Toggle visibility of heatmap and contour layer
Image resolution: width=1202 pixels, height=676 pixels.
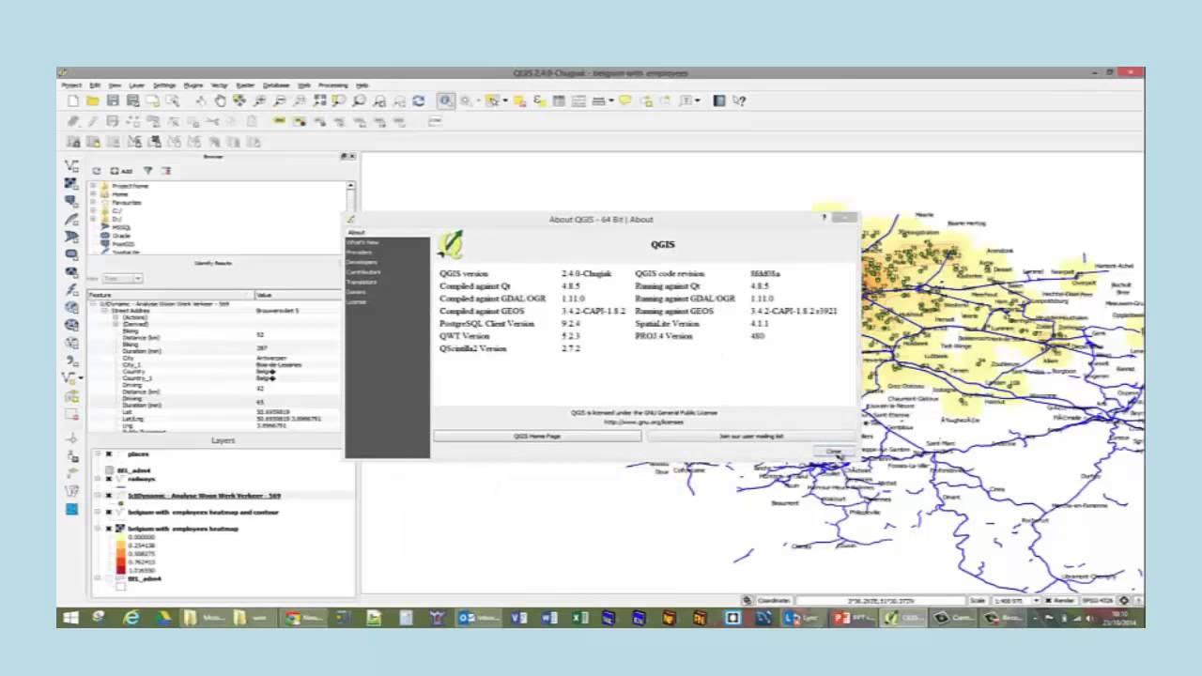click(109, 513)
